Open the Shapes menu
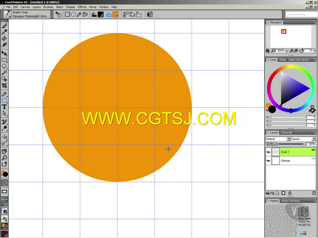Viewport: 318px width, 238px height. tap(70, 7)
